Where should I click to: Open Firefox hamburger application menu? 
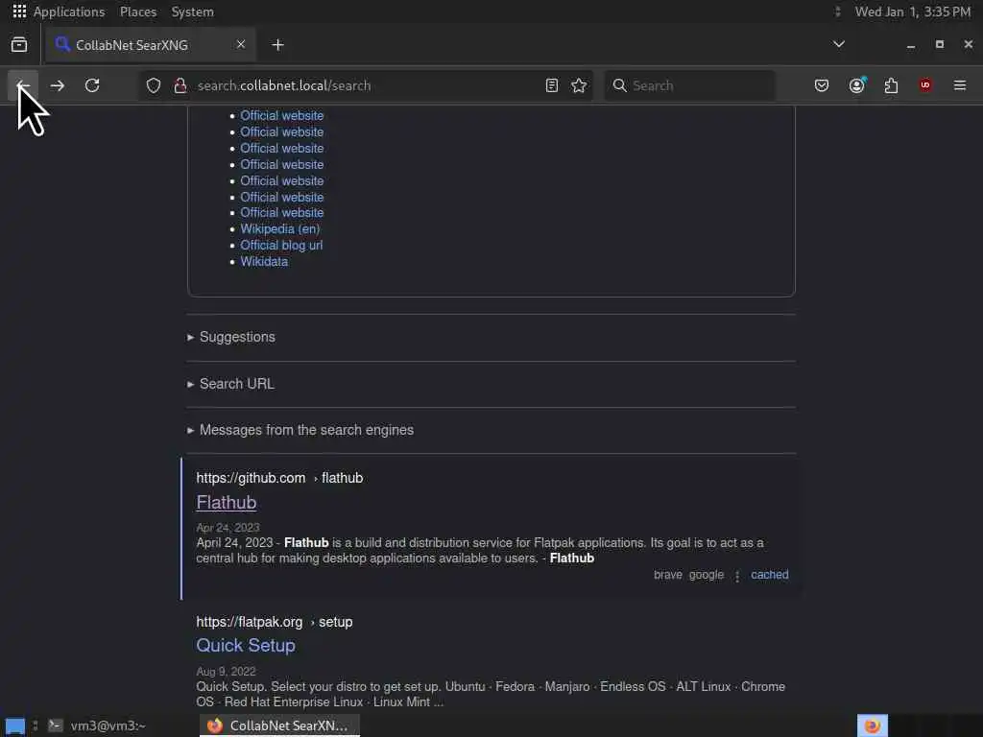960,85
